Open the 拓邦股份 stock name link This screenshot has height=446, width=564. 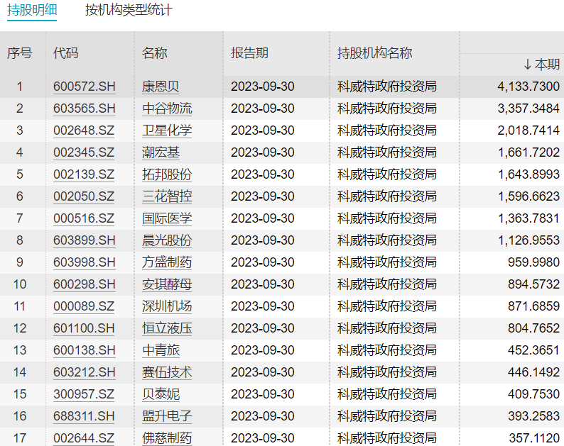[x=167, y=174]
